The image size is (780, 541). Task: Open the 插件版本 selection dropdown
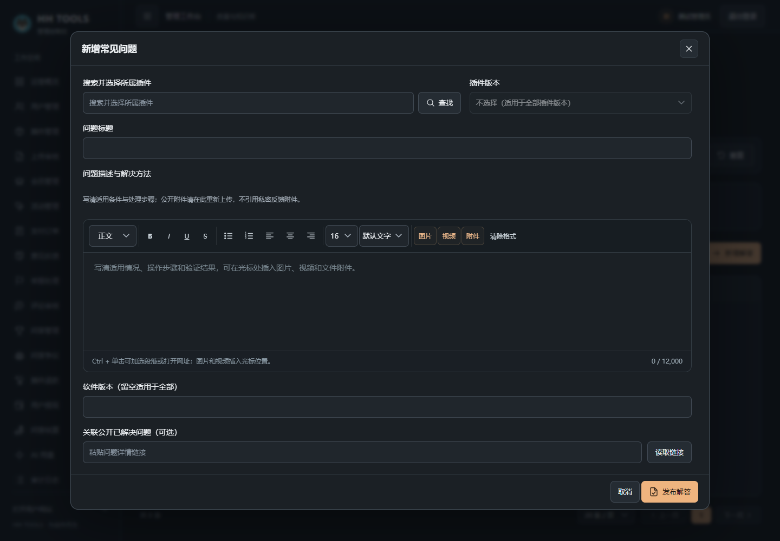click(x=581, y=103)
